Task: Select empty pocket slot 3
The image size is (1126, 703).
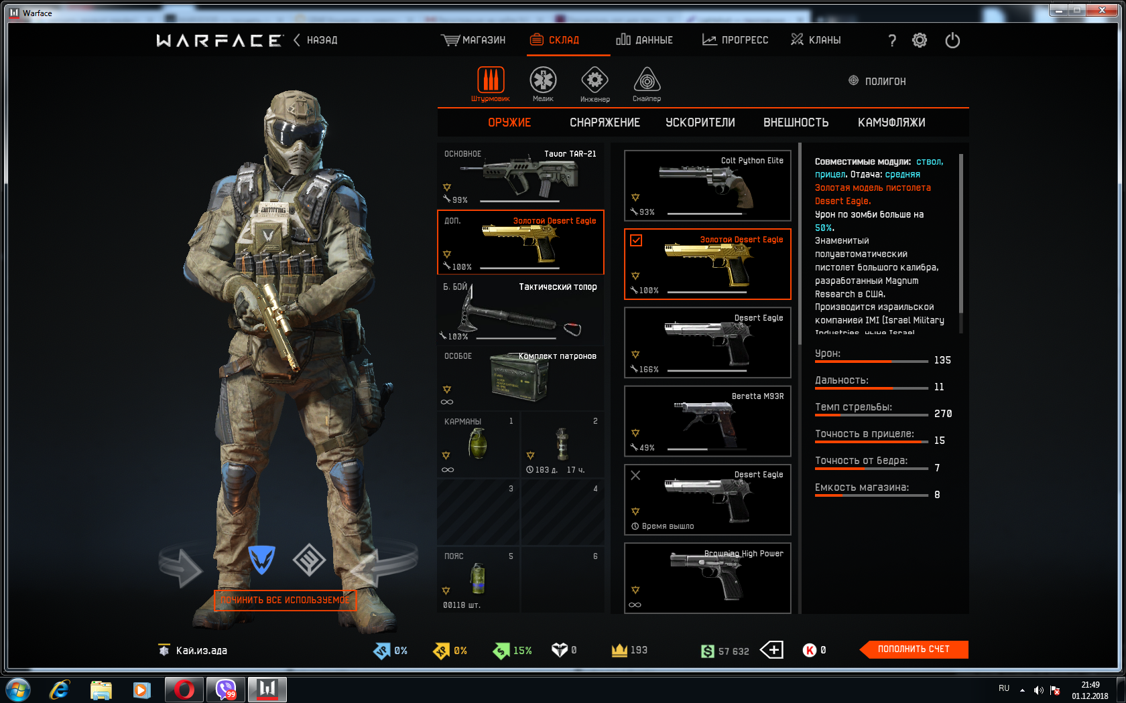Action: pyautogui.click(x=478, y=512)
